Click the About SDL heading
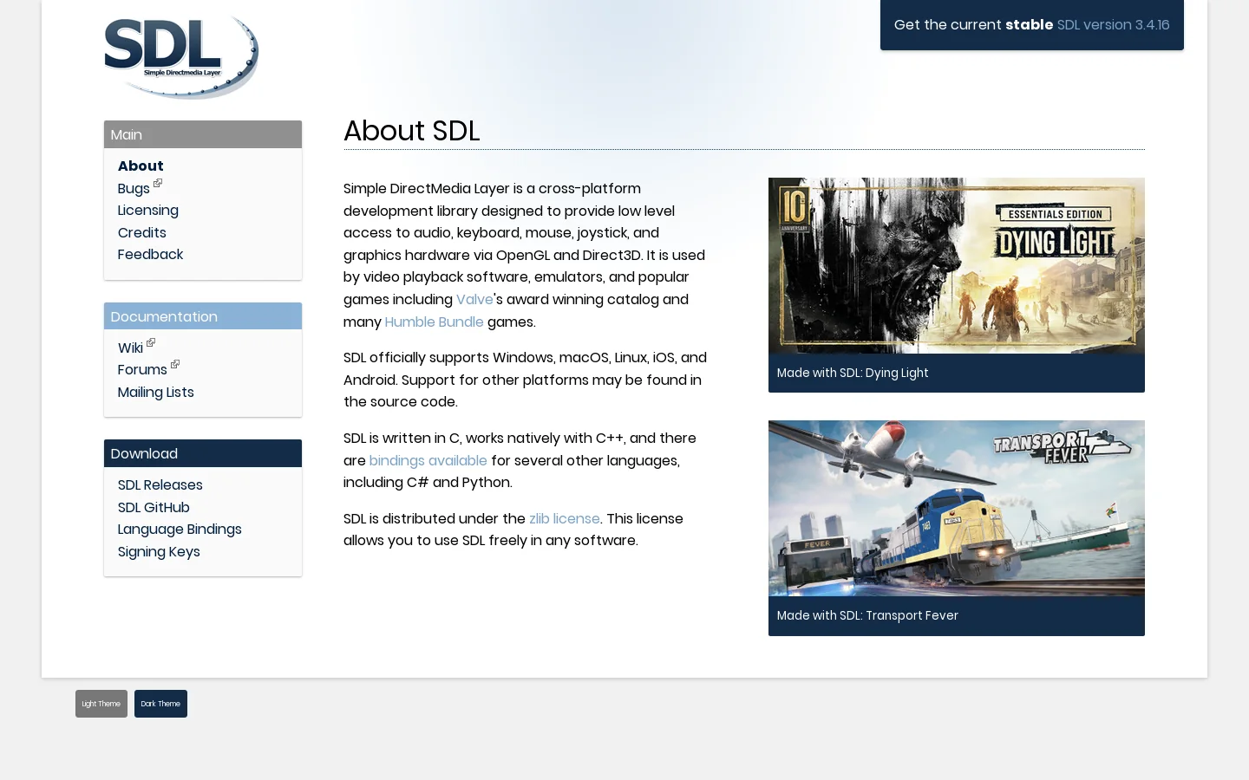This screenshot has height=780, width=1249. [411, 131]
